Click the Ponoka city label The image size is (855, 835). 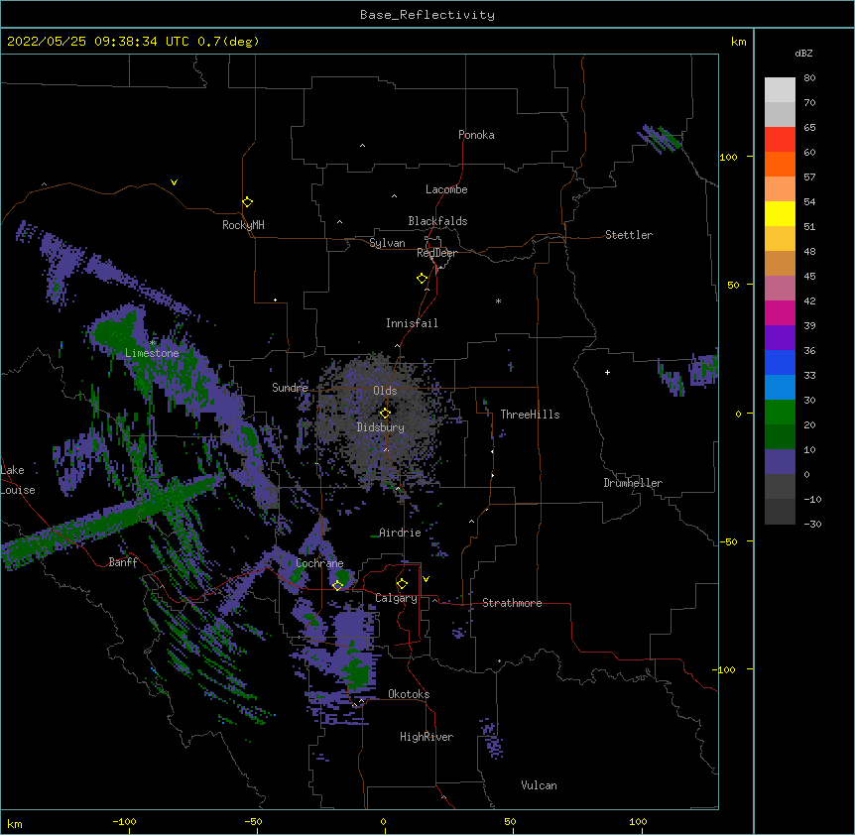476,135
